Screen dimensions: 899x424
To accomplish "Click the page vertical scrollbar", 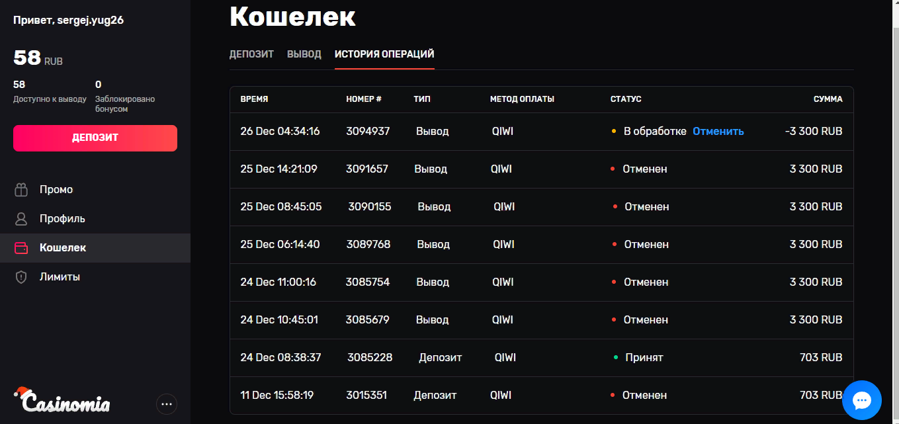I will [894, 198].
